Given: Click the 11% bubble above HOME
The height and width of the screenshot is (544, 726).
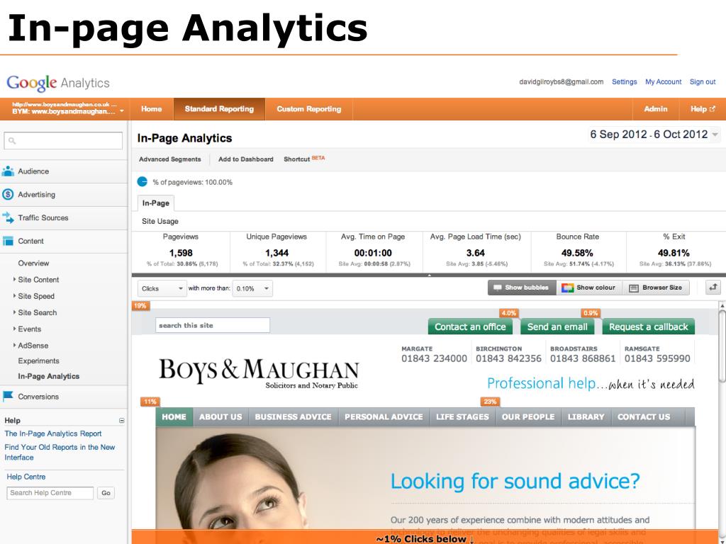Looking at the screenshot, I should pyautogui.click(x=150, y=402).
